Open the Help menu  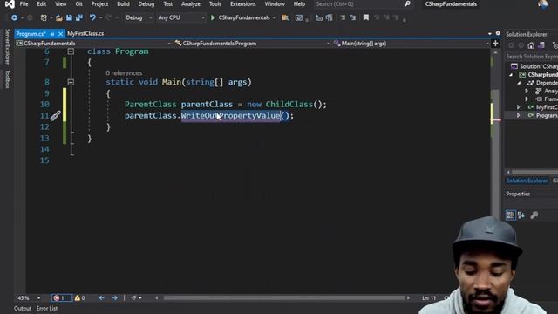click(299, 3)
